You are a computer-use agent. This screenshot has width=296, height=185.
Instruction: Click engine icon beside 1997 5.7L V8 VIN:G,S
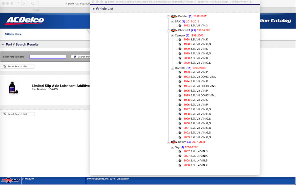[x=180, y=109]
